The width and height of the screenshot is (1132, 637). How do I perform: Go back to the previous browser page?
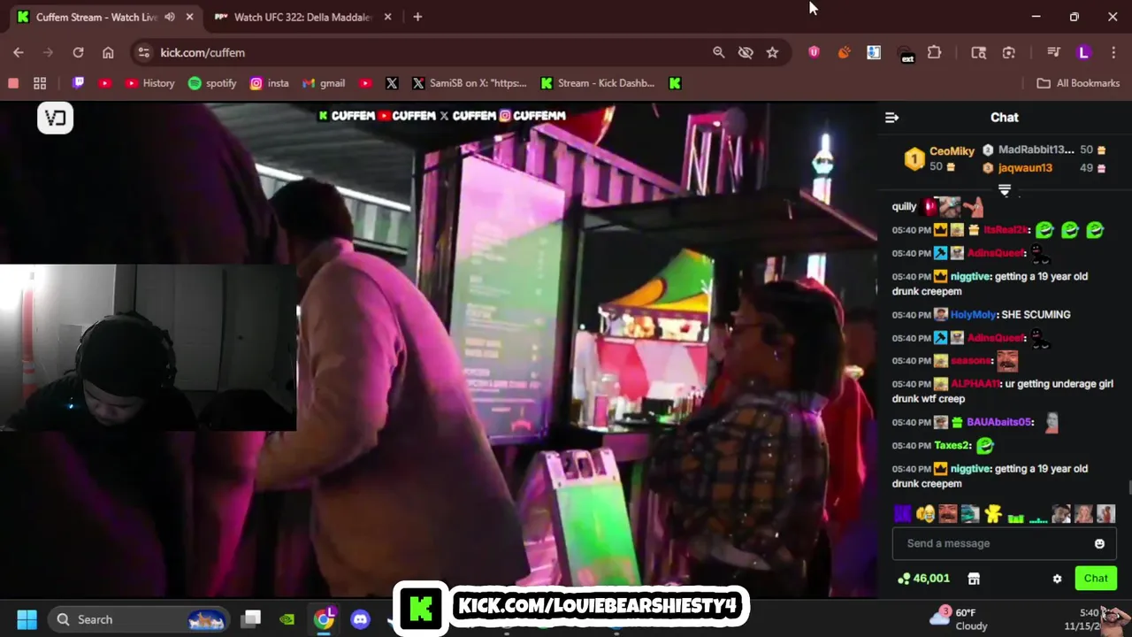click(19, 52)
